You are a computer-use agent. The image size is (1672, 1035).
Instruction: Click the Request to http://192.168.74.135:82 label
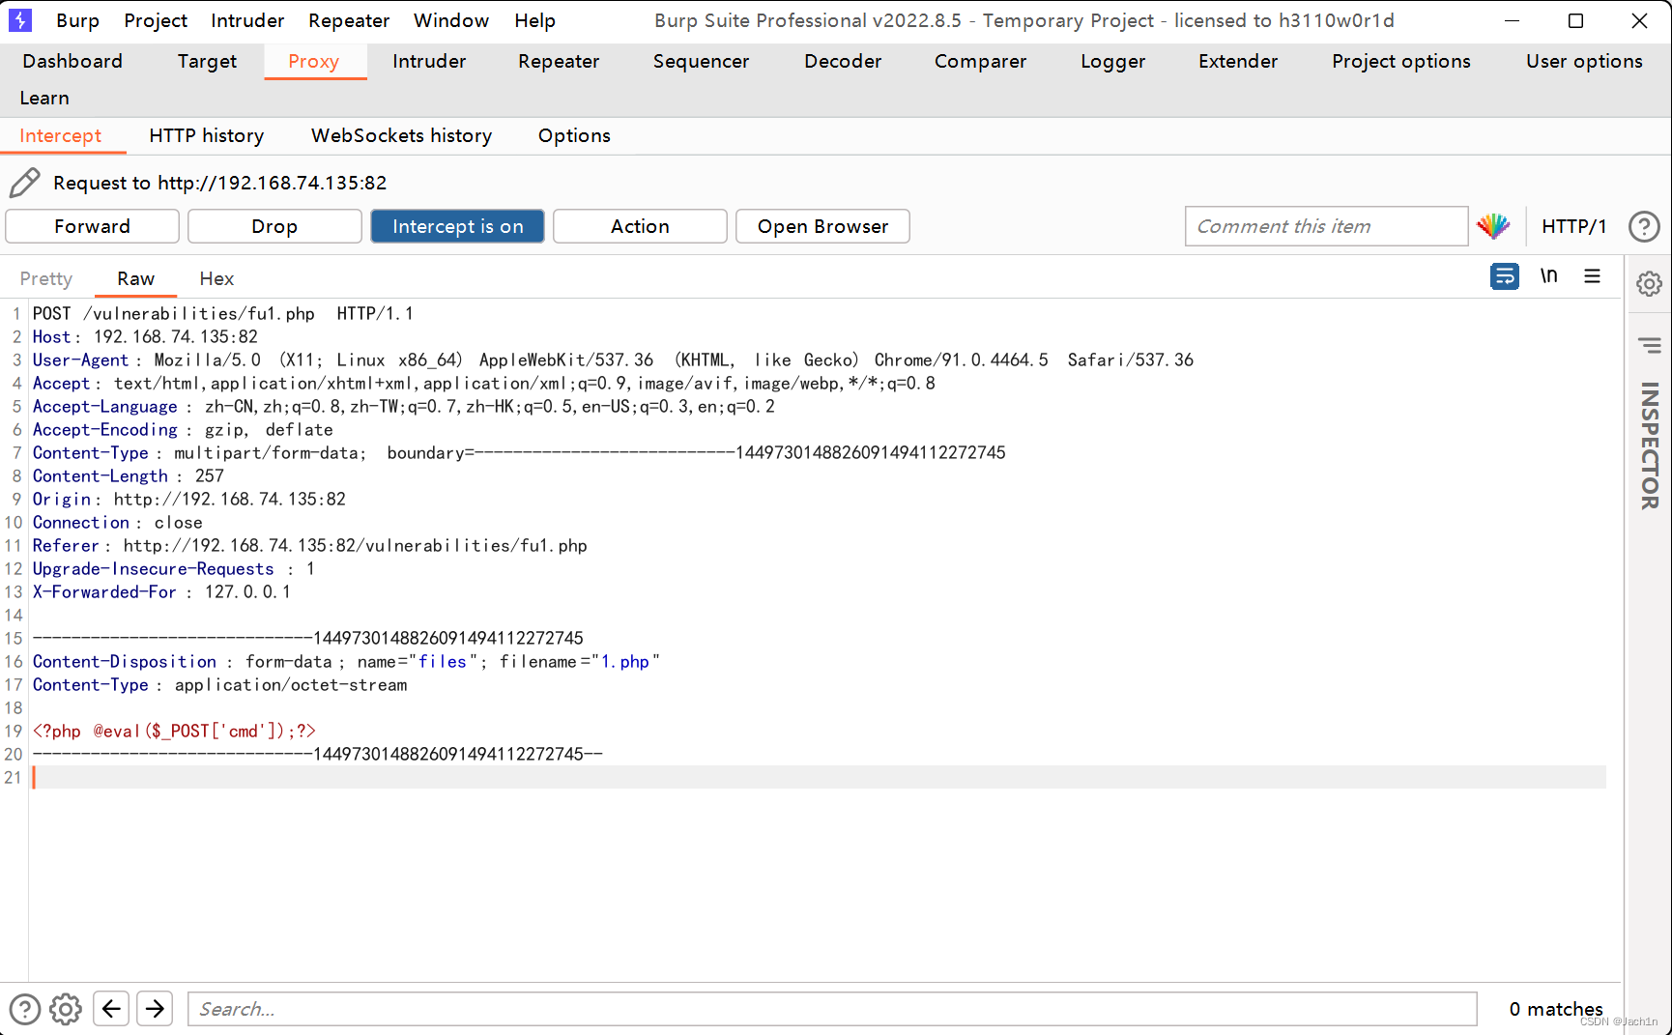[219, 183]
